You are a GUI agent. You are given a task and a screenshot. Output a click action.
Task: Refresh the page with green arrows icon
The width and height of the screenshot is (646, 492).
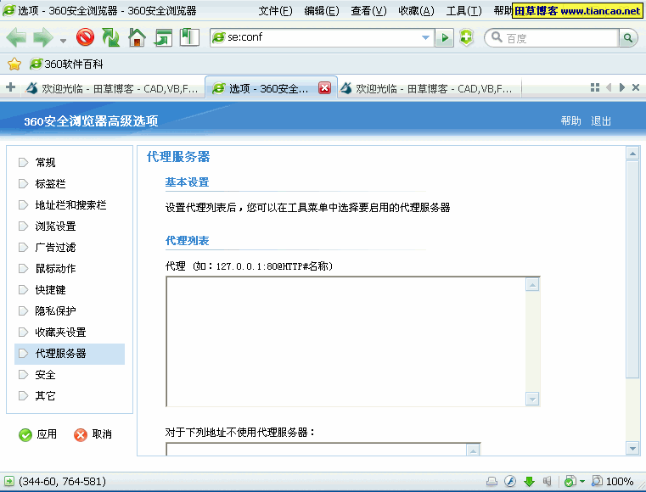pyautogui.click(x=111, y=37)
